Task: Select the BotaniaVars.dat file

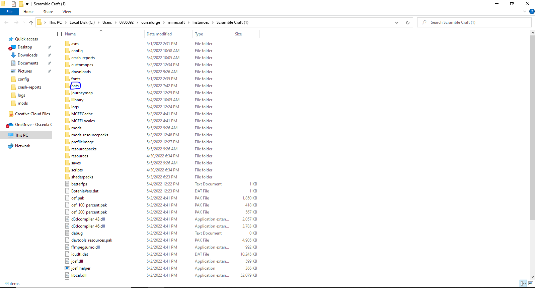Action: (x=85, y=191)
